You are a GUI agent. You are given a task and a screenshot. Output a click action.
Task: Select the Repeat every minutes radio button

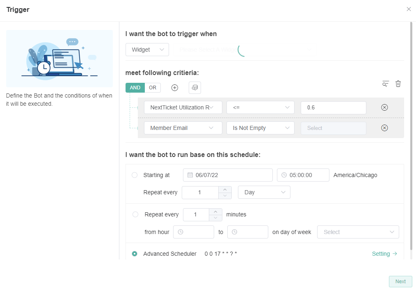[135, 214]
